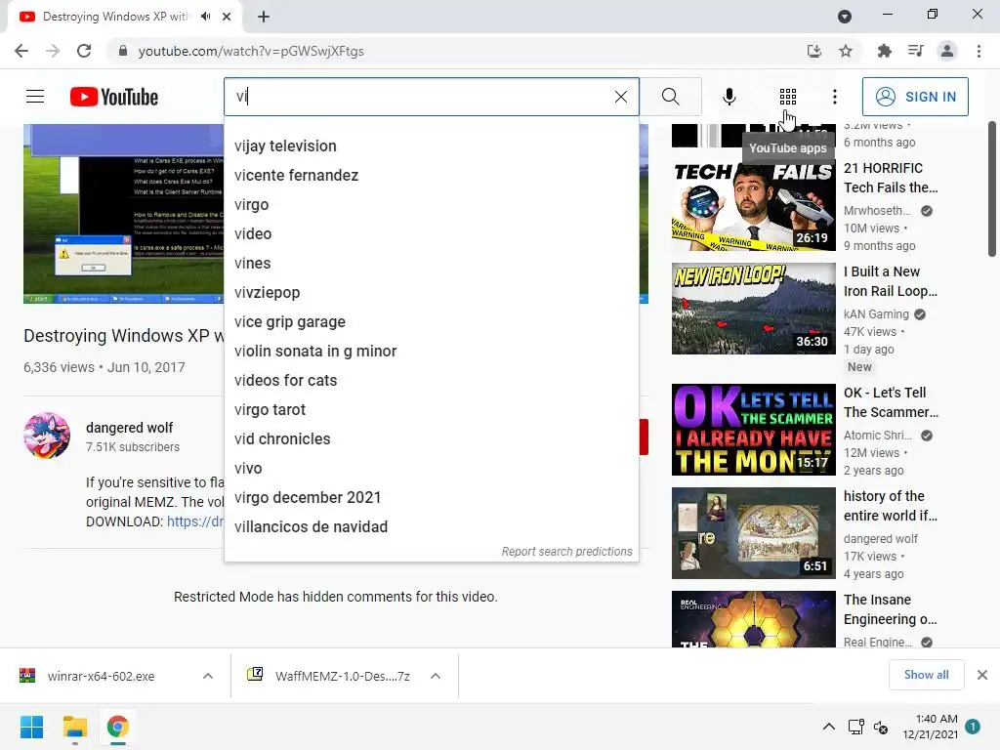Select suggestion 'violin sonata in g minor'
The height and width of the screenshot is (750, 1000).
pos(431,352)
